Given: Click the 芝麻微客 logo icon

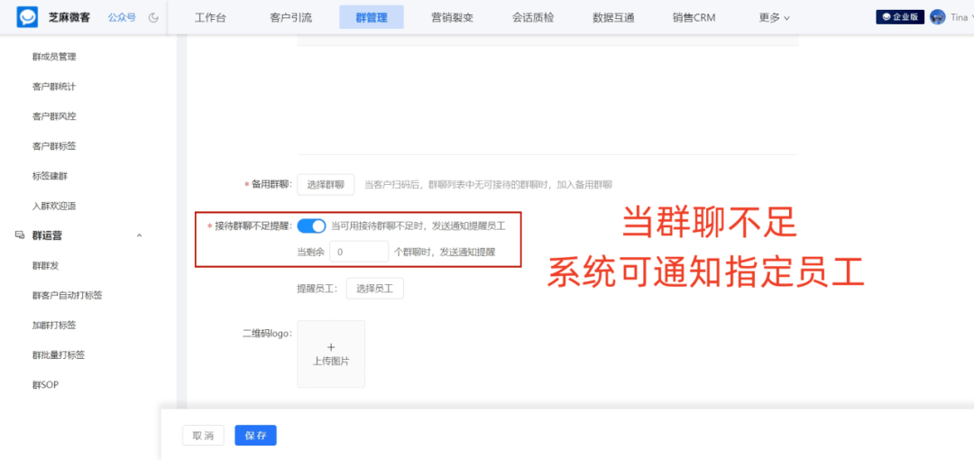Looking at the screenshot, I should tap(27, 17).
